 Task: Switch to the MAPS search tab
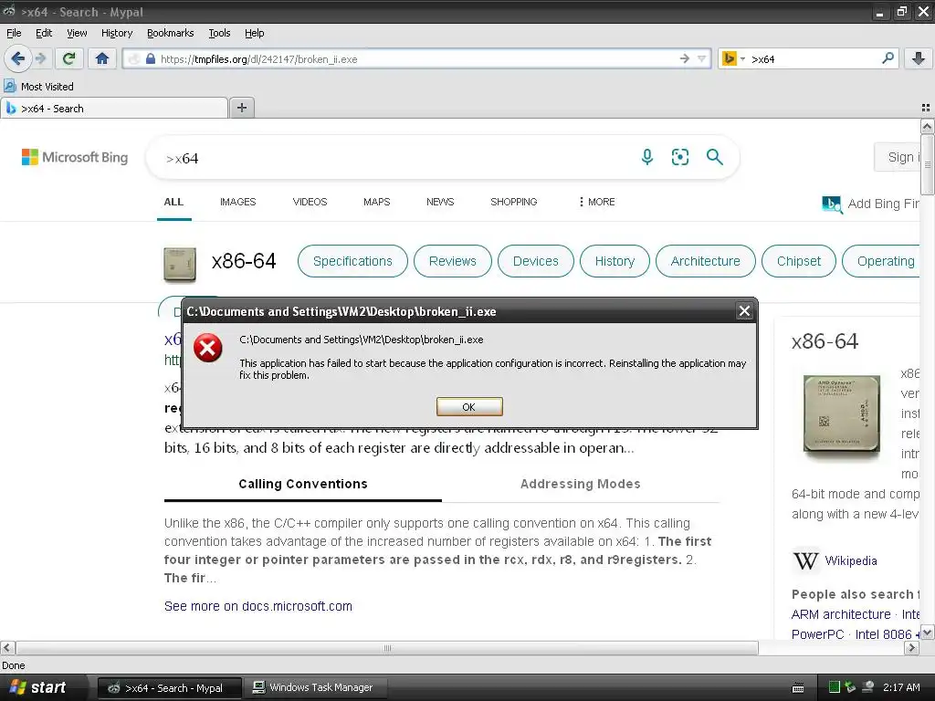377,202
